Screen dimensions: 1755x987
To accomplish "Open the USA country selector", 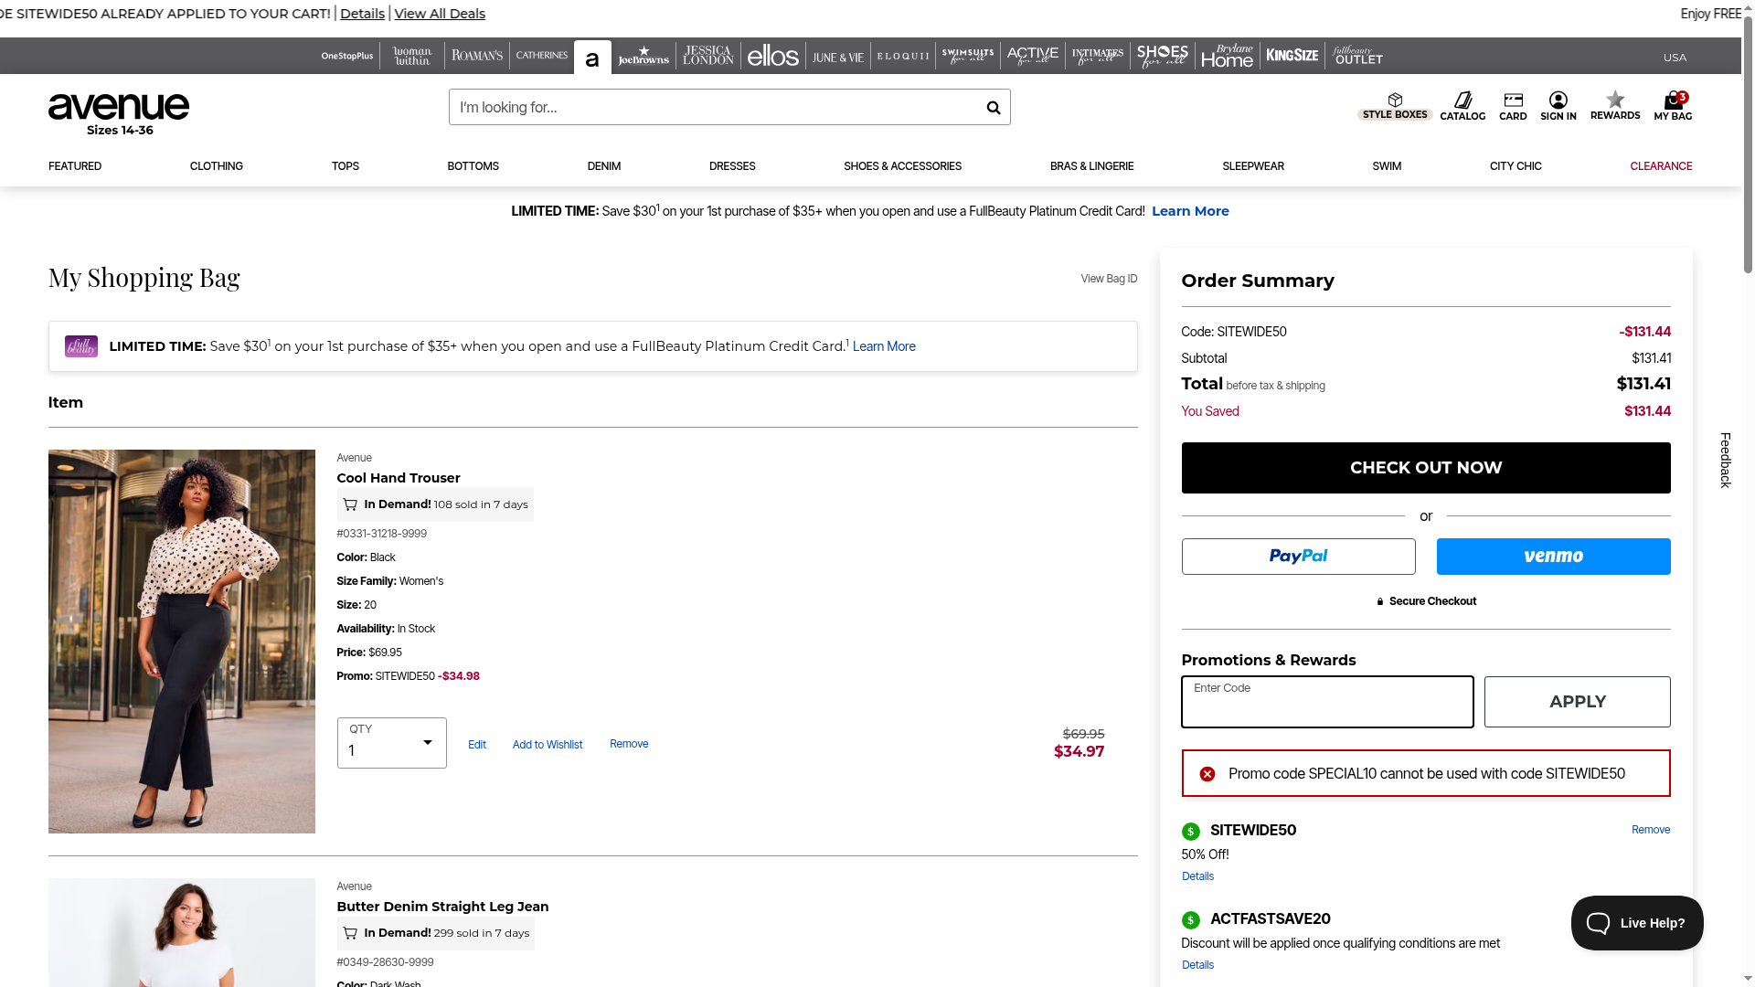I will (1675, 57).
